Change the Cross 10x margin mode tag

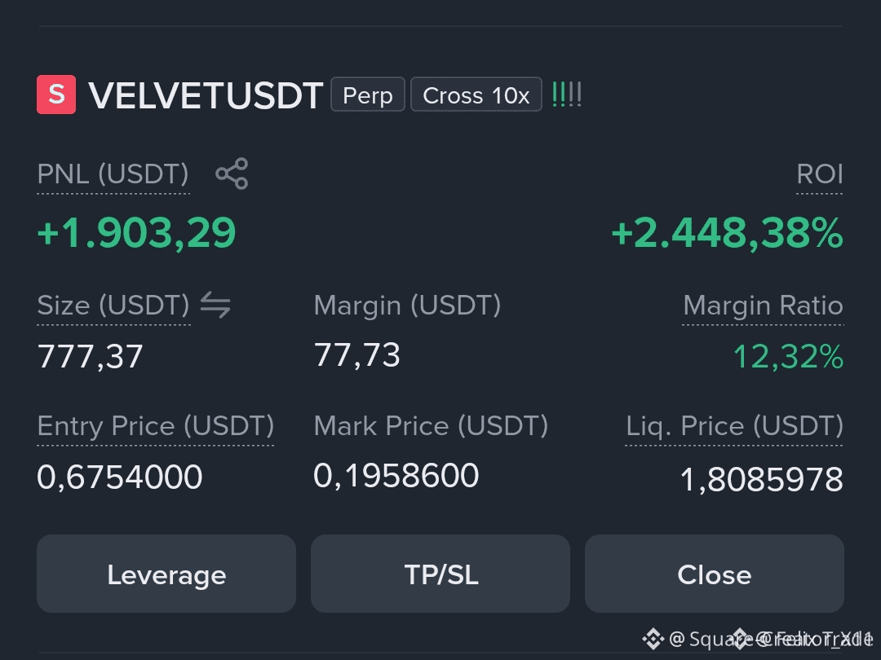[476, 95]
